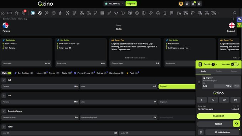This screenshot has height=136, width=242.
Task: Select the Combo betslip tab
Action: (219, 71)
